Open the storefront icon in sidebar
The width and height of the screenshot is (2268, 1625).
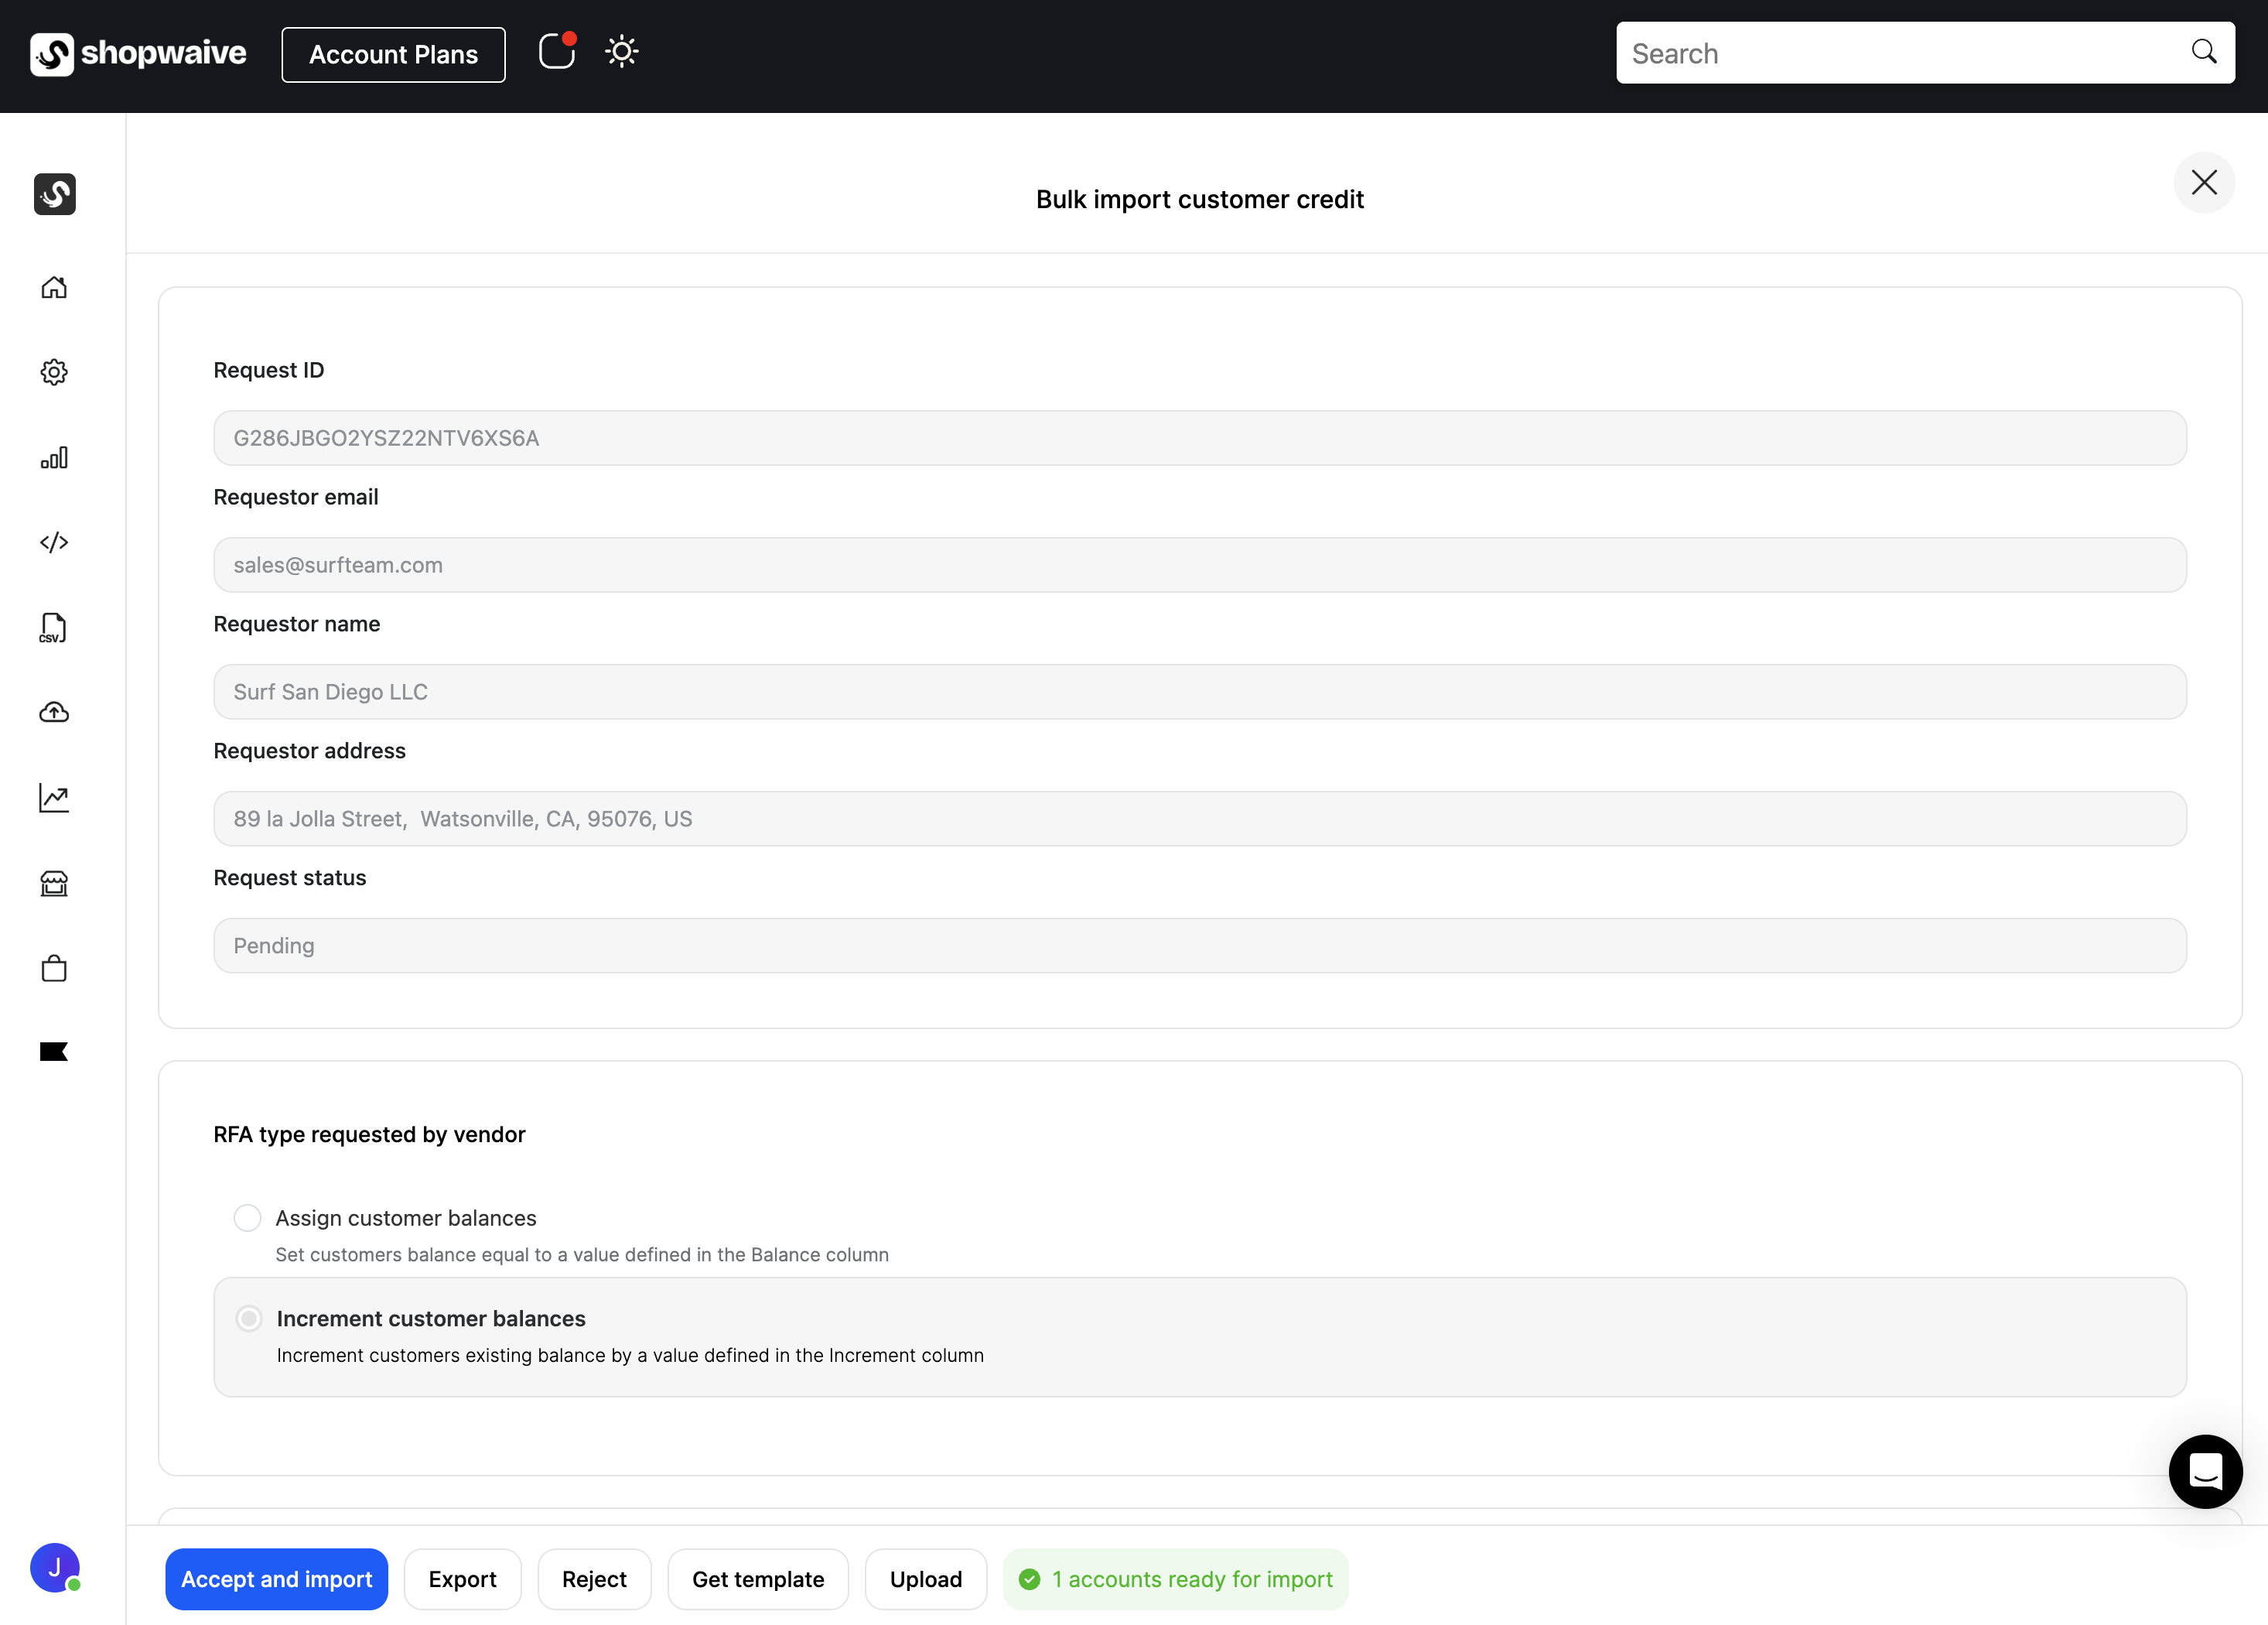coord(54,884)
